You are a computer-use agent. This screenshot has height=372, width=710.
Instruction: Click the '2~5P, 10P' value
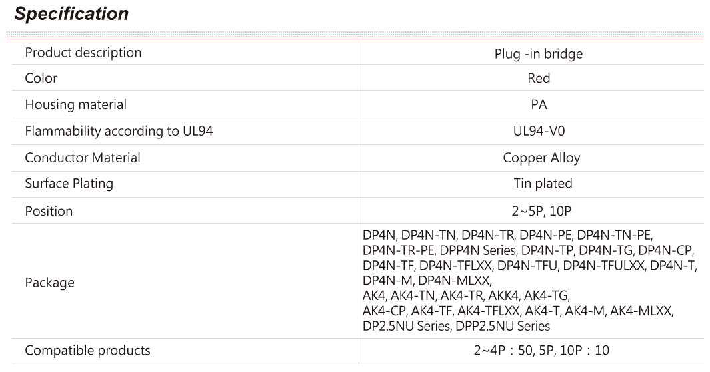[x=541, y=211]
